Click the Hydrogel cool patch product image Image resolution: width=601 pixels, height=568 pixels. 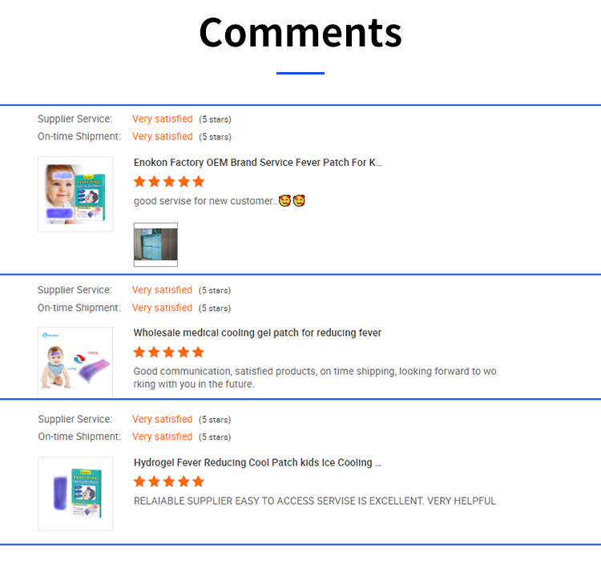[75, 493]
